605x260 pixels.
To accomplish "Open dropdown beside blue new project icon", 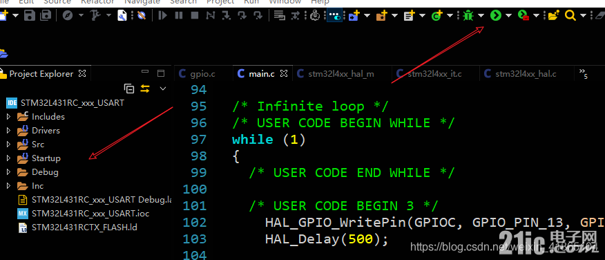I will point(367,15).
